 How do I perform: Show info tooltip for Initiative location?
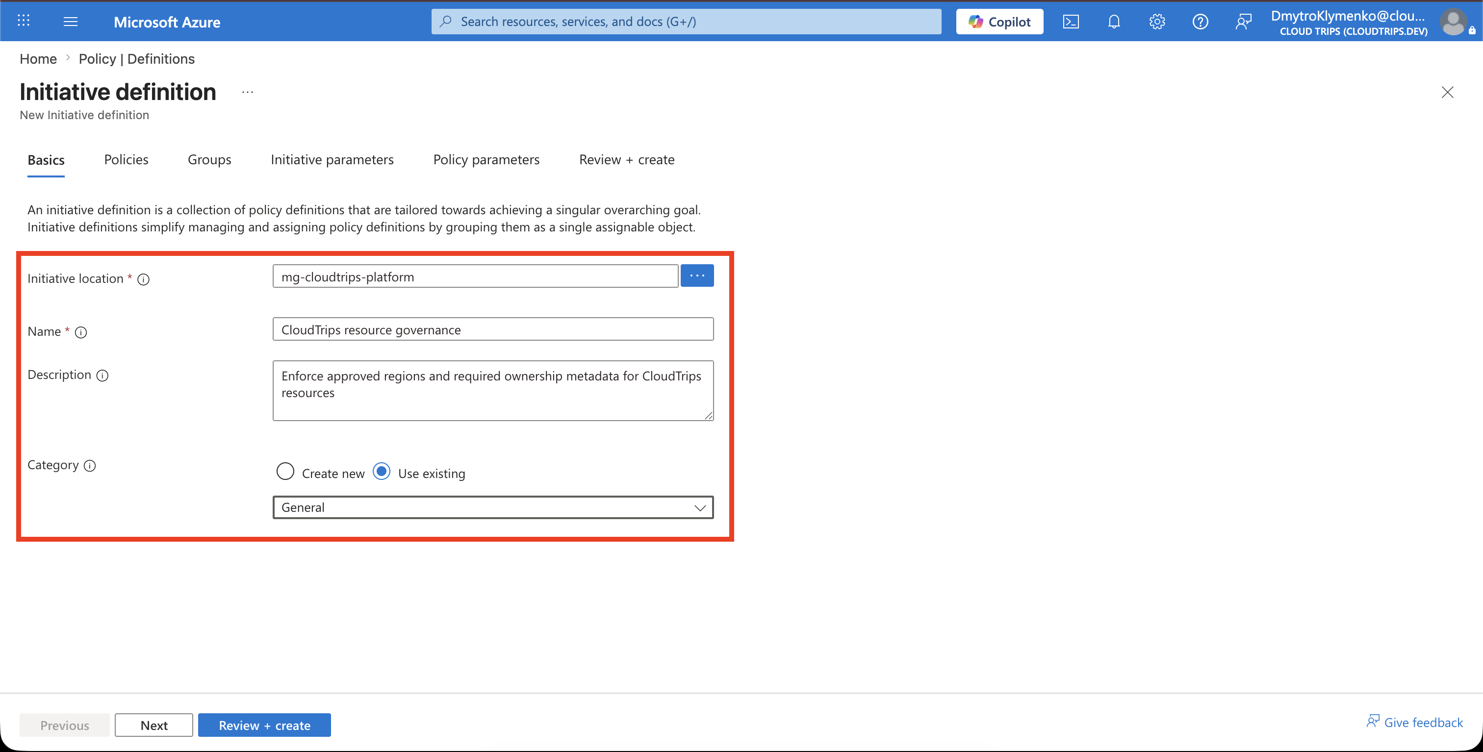pos(143,279)
